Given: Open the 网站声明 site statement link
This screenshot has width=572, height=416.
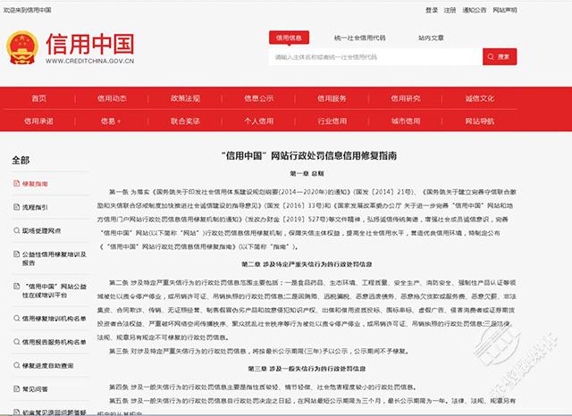Looking at the screenshot, I should [504, 10].
